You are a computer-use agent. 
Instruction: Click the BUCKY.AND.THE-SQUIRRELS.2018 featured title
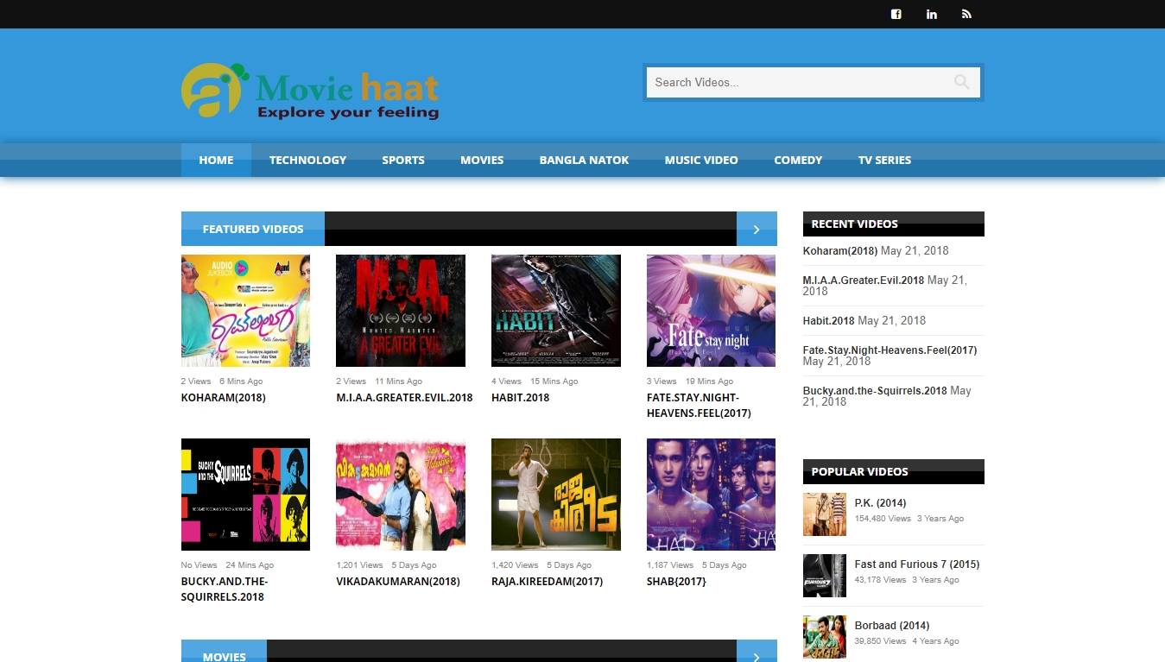225,589
